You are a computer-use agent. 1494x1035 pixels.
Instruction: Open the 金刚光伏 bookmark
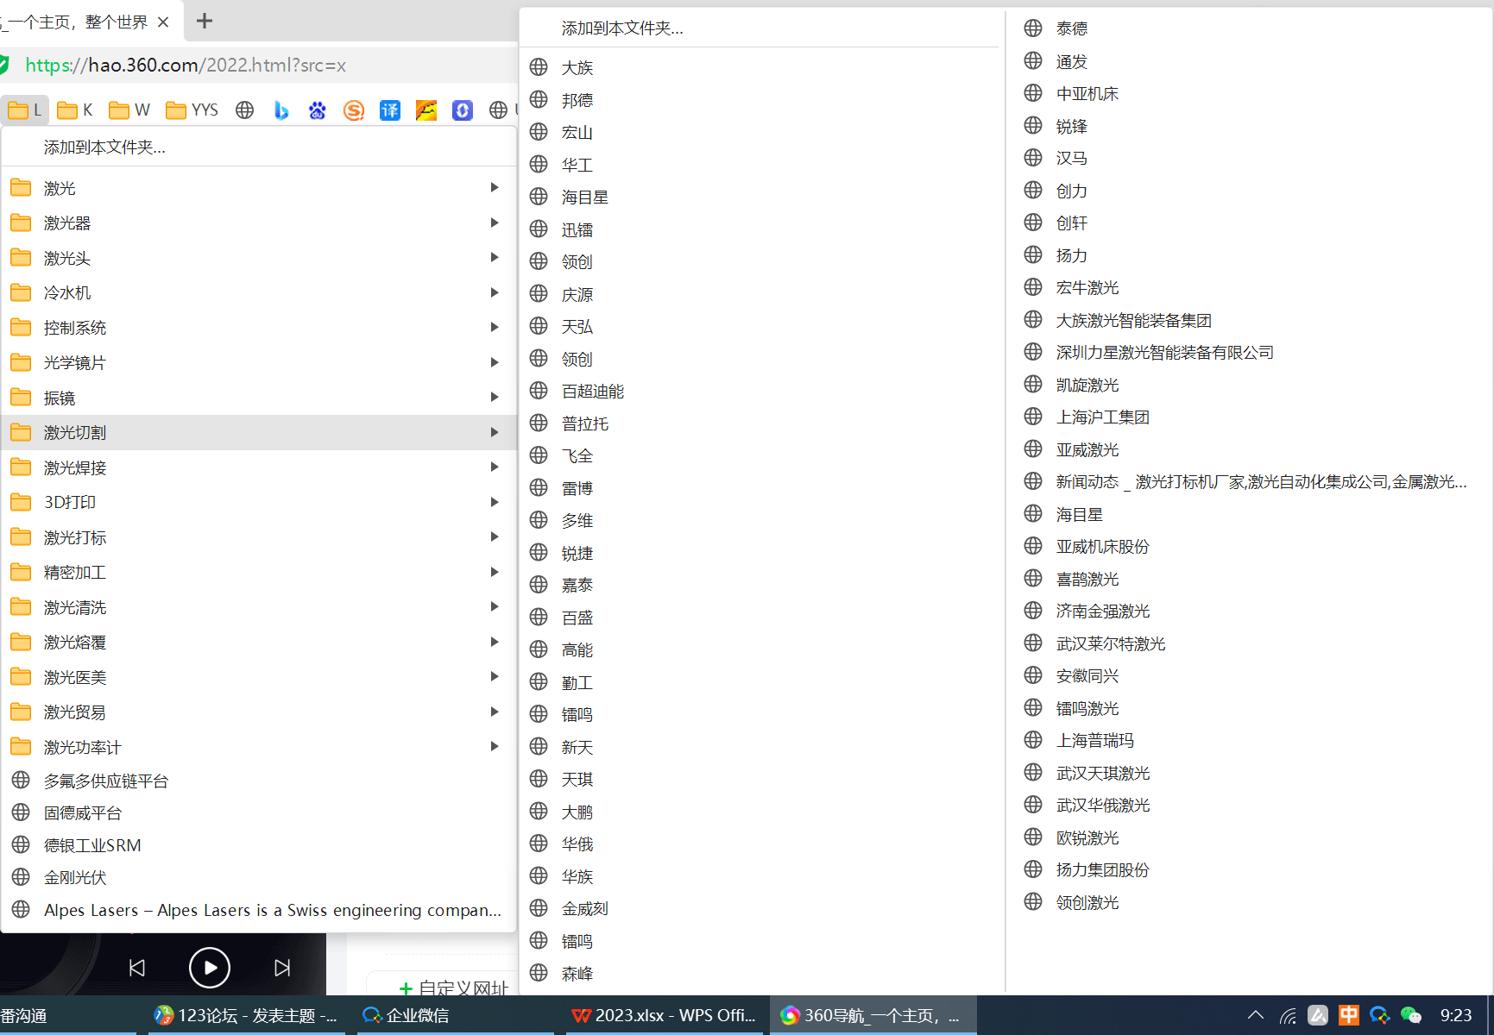[x=259, y=877]
